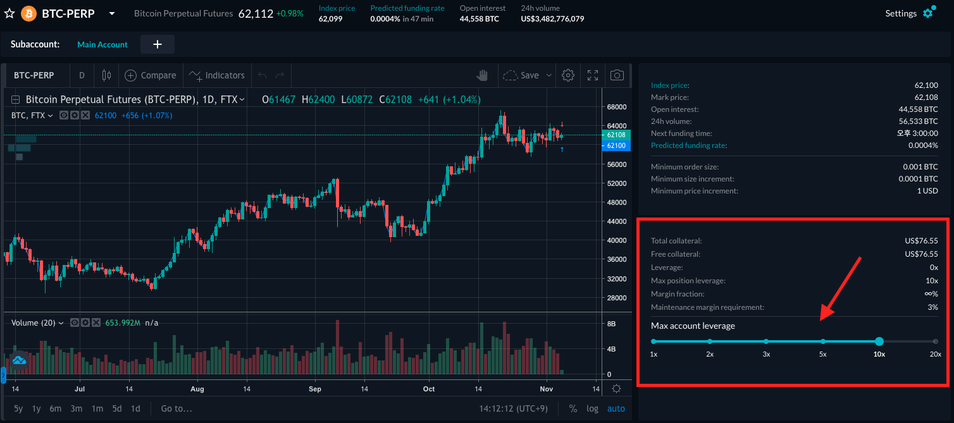Viewport: 954px width, 423px height.
Task: Expand the Bitcoin Perpetual Futures legend title dropdown
Action: (x=242, y=100)
